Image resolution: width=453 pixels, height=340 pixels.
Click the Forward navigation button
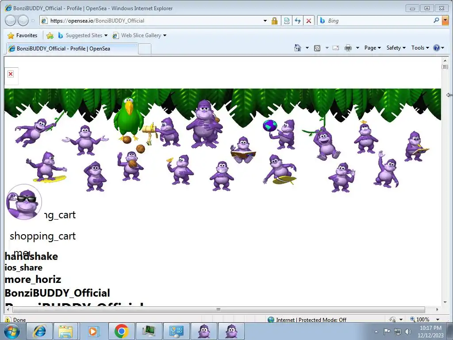point(23,20)
